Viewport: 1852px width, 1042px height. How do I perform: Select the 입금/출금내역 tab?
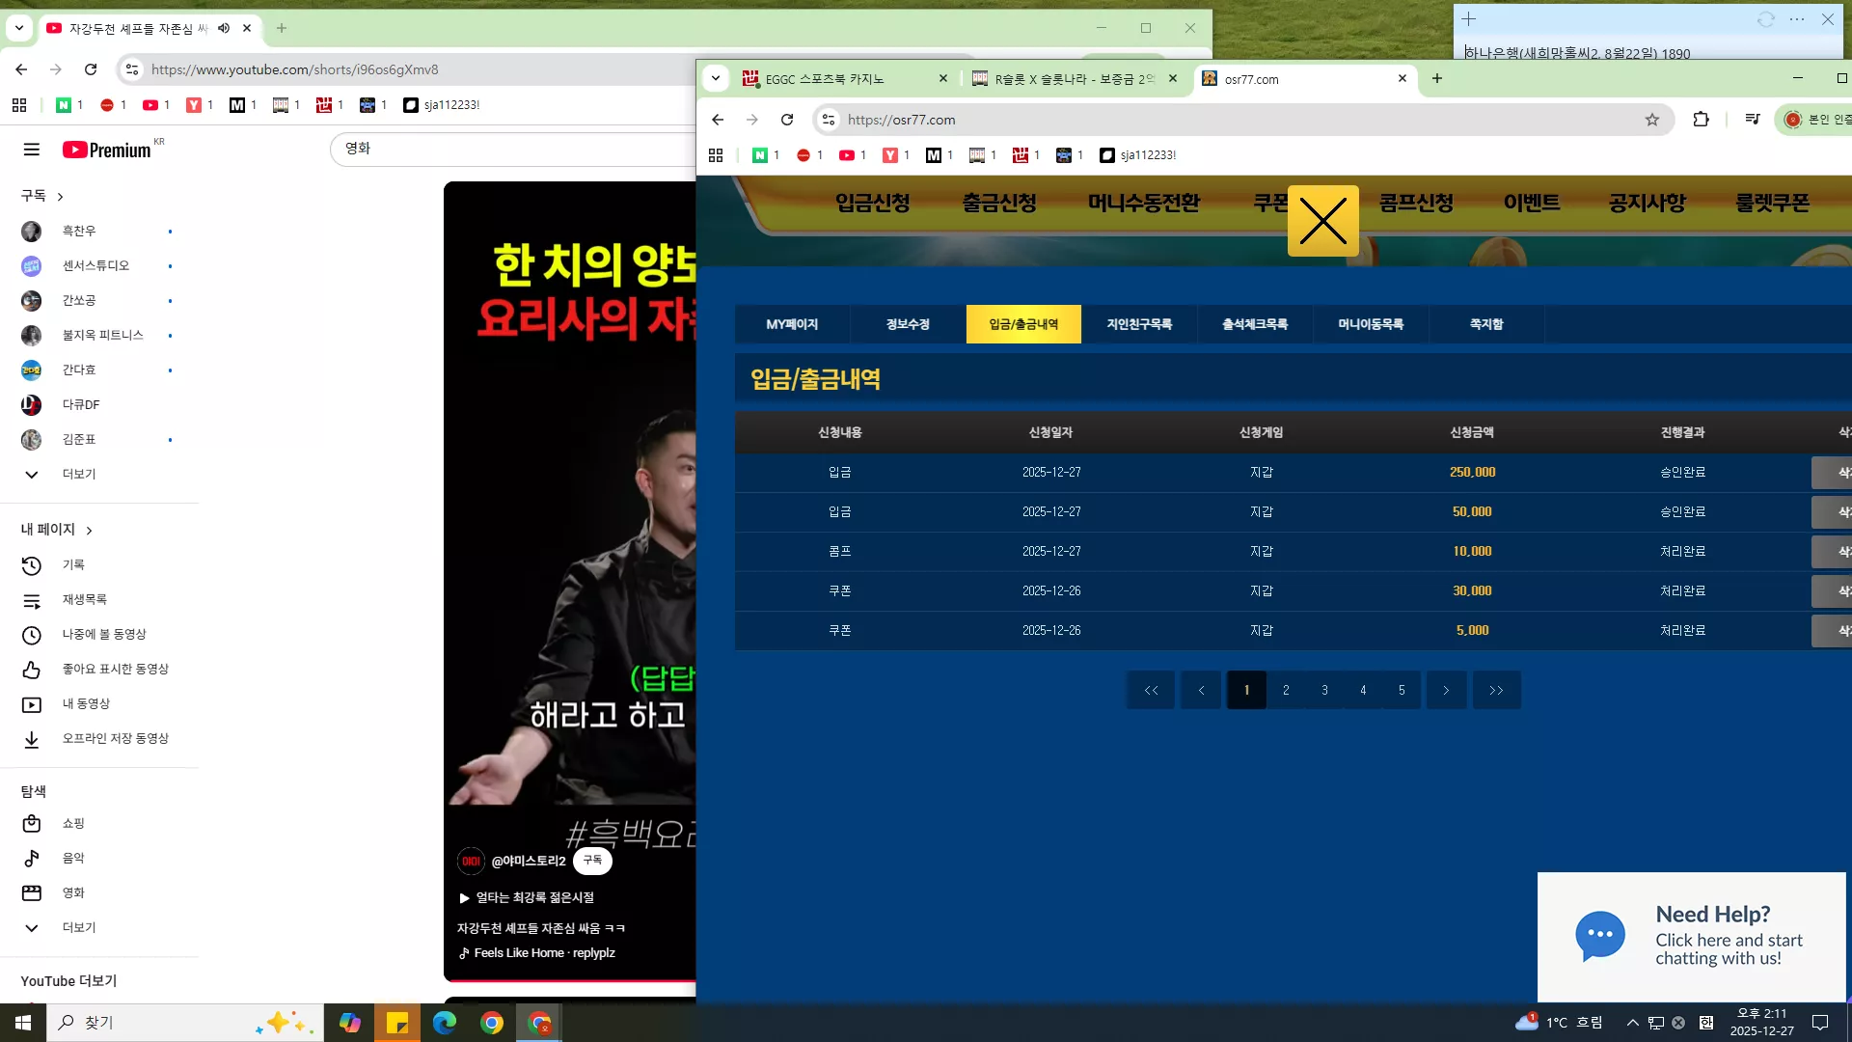pyautogui.click(x=1023, y=324)
